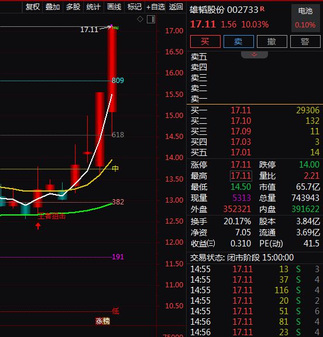The image size is (323, 337).
Task: Click 返回 to go back
Action: coord(176,7)
